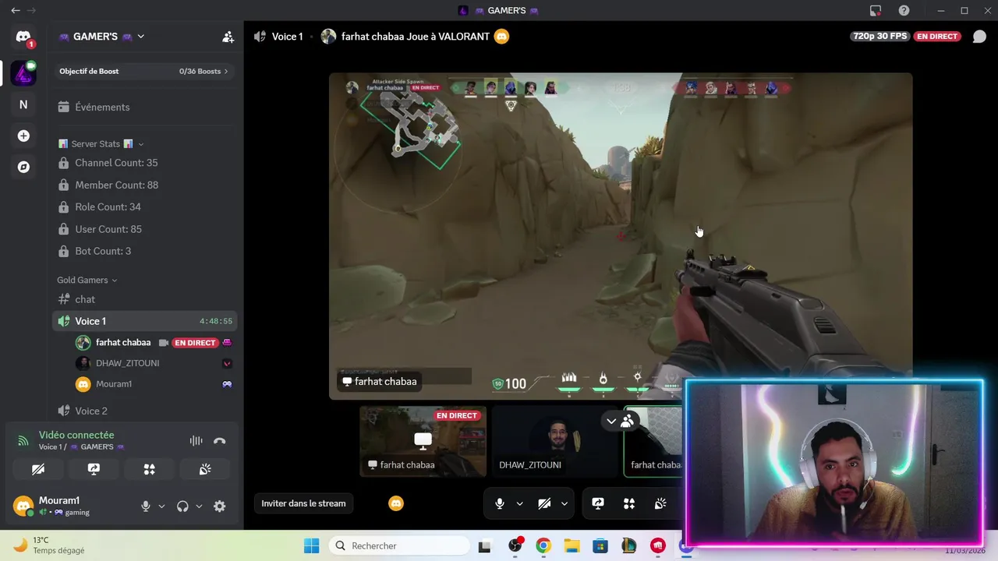Open soundboard from stream control bar
This screenshot has height=561, width=998.
click(660, 503)
